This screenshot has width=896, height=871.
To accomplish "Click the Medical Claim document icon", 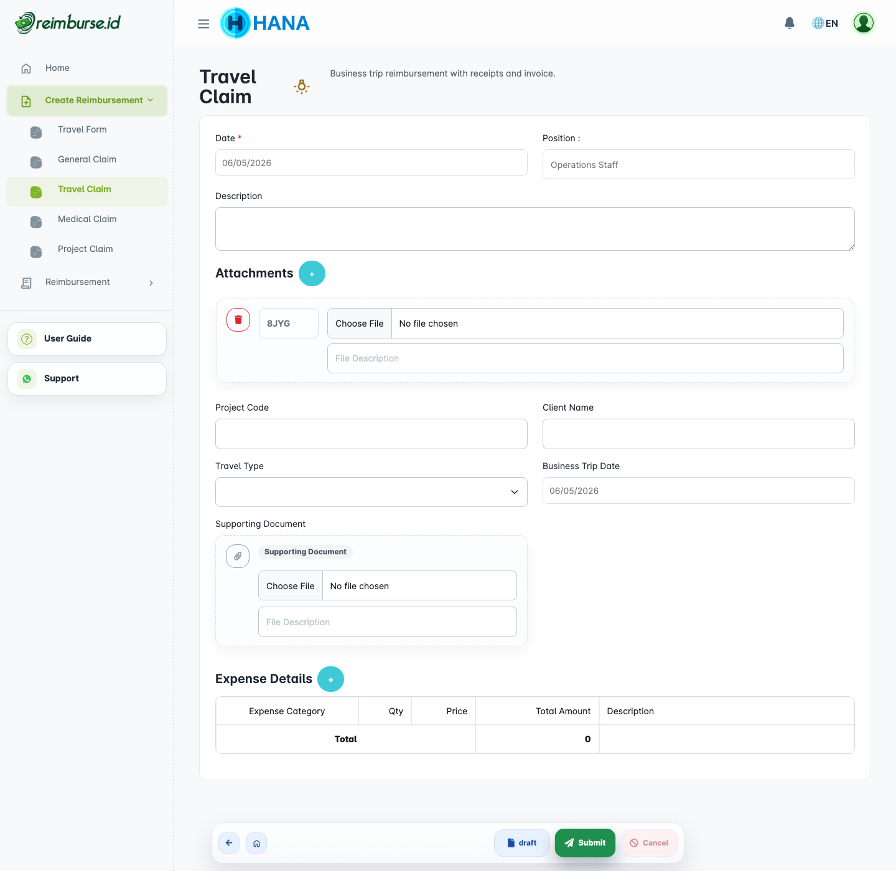I will 36,222.
